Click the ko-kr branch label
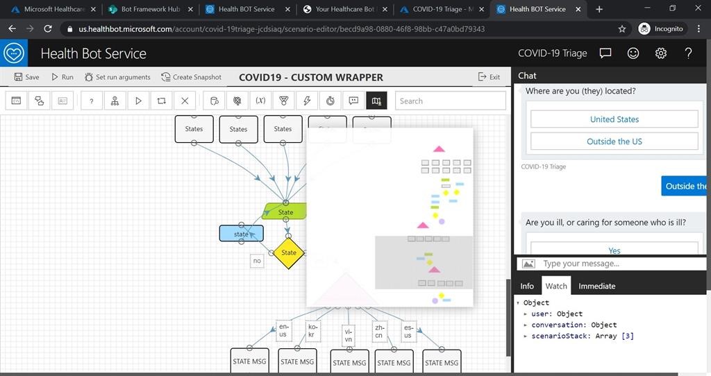Viewport: 711px width, 376px height. (x=312, y=330)
